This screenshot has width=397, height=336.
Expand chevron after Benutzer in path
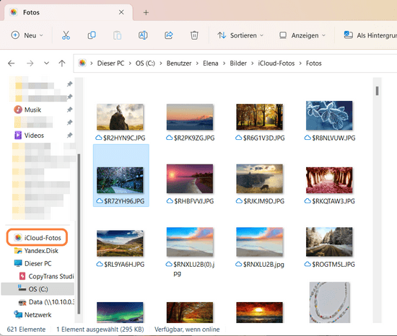[x=197, y=63]
